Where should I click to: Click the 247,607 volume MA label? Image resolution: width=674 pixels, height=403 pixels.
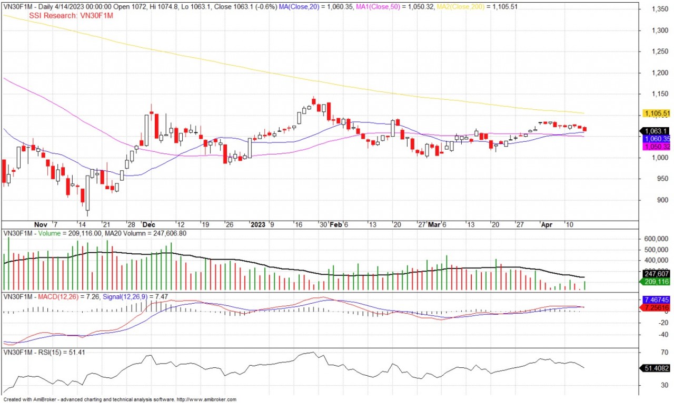656,274
